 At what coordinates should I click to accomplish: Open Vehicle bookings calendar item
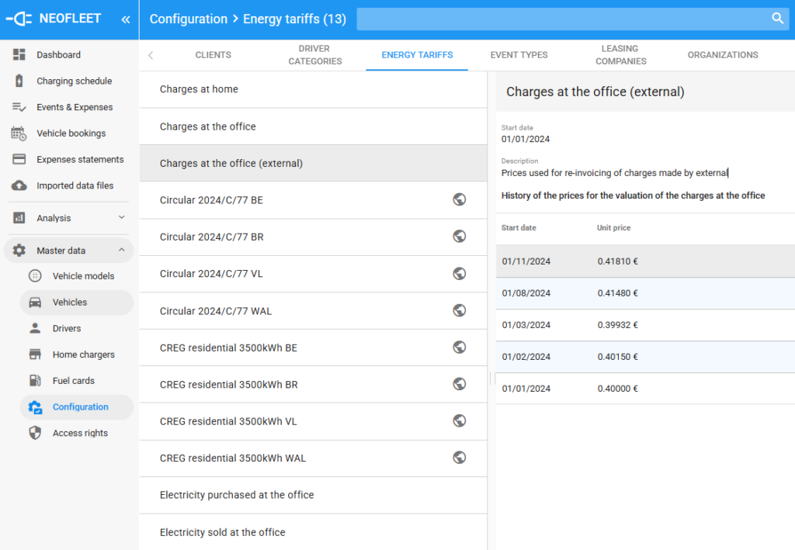click(x=70, y=133)
